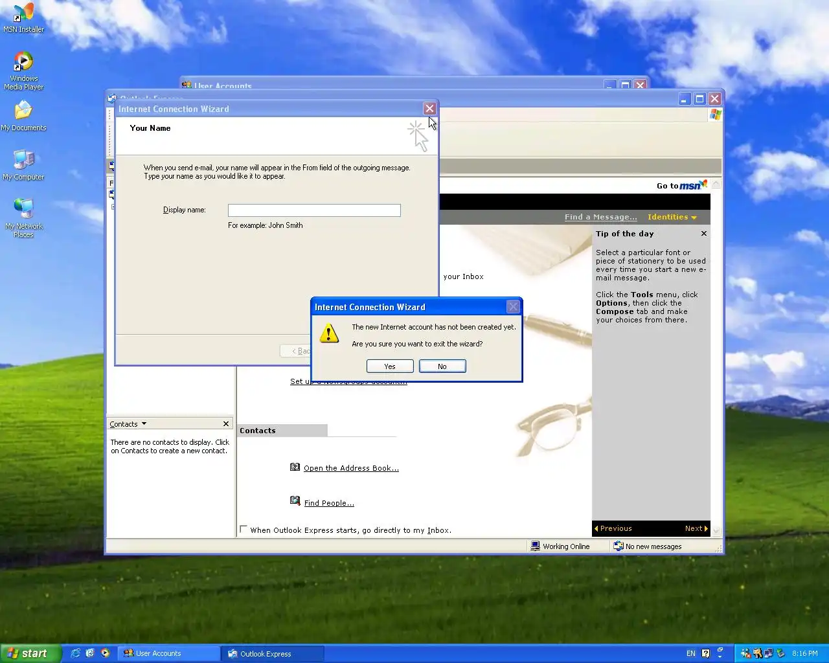Show the Next tip
Image resolution: width=829 pixels, height=663 pixels.
[x=696, y=528]
